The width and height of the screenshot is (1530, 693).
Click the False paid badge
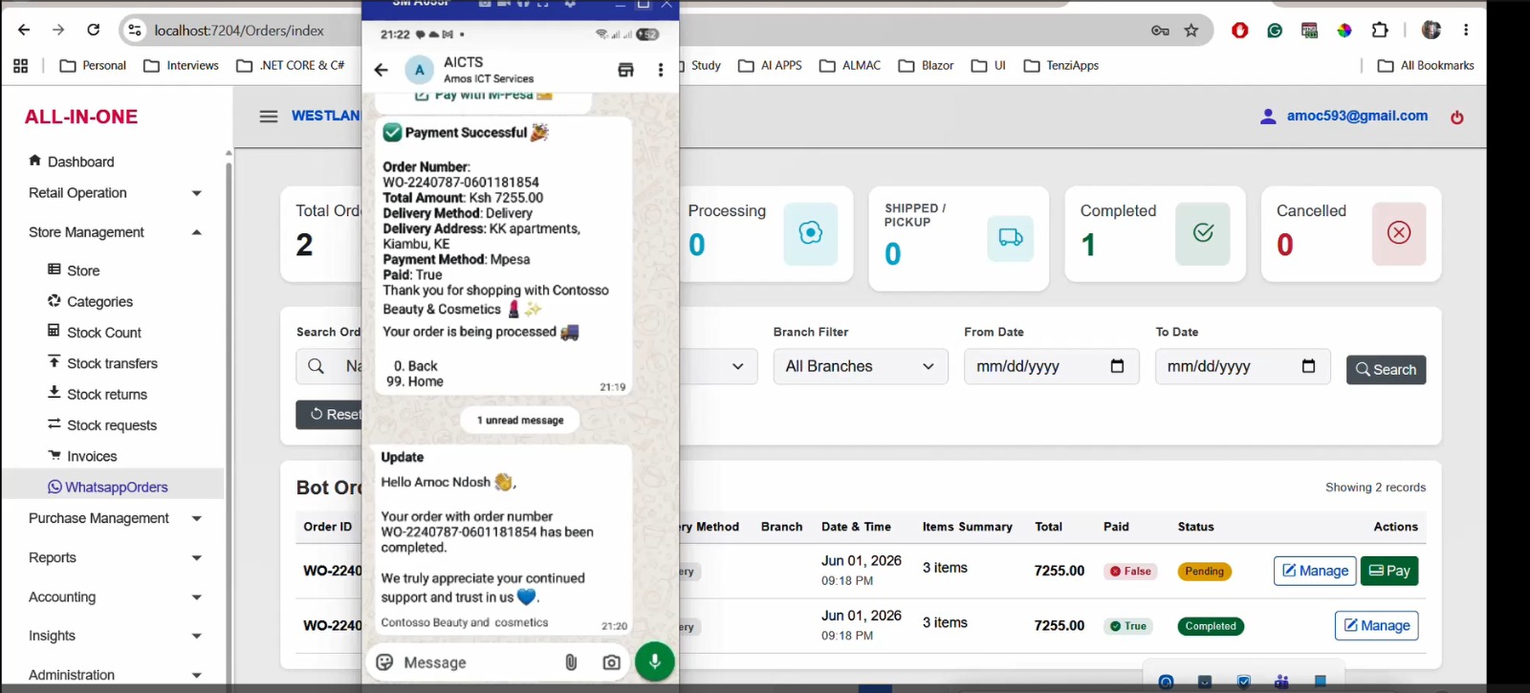1129,572
